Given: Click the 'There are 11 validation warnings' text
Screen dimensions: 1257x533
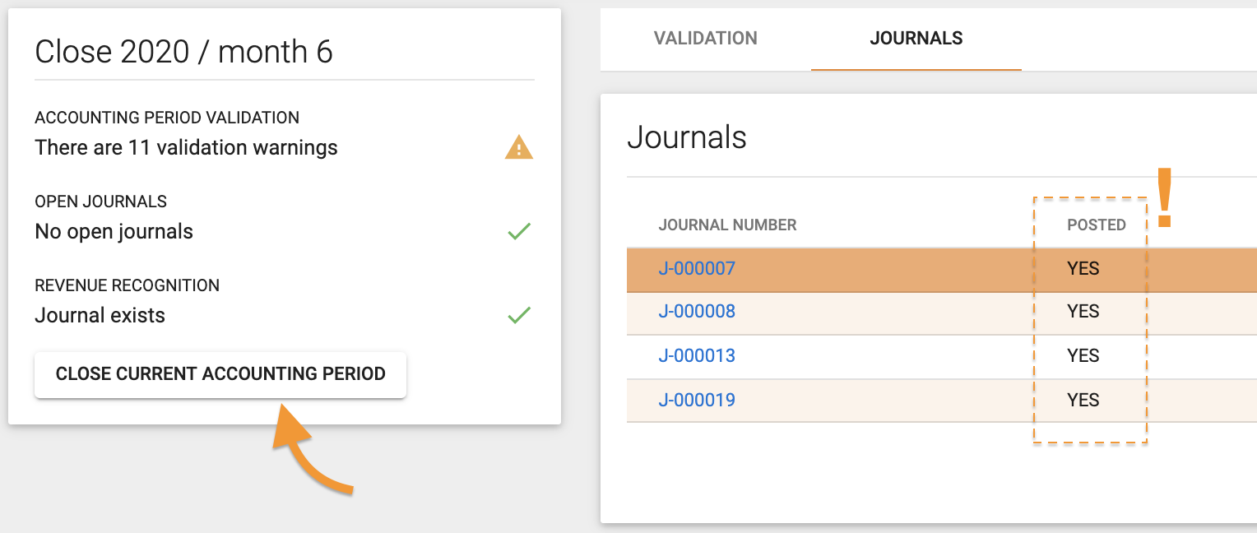Looking at the screenshot, I should click(186, 148).
